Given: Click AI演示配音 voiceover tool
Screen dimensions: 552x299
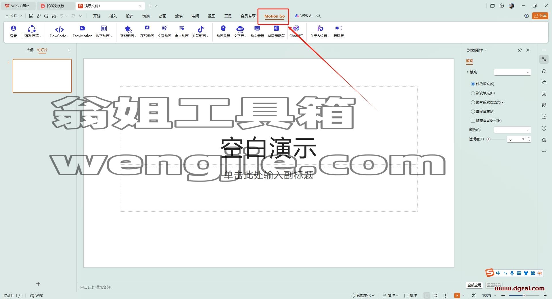Looking at the screenshot, I should click(276, 31).
